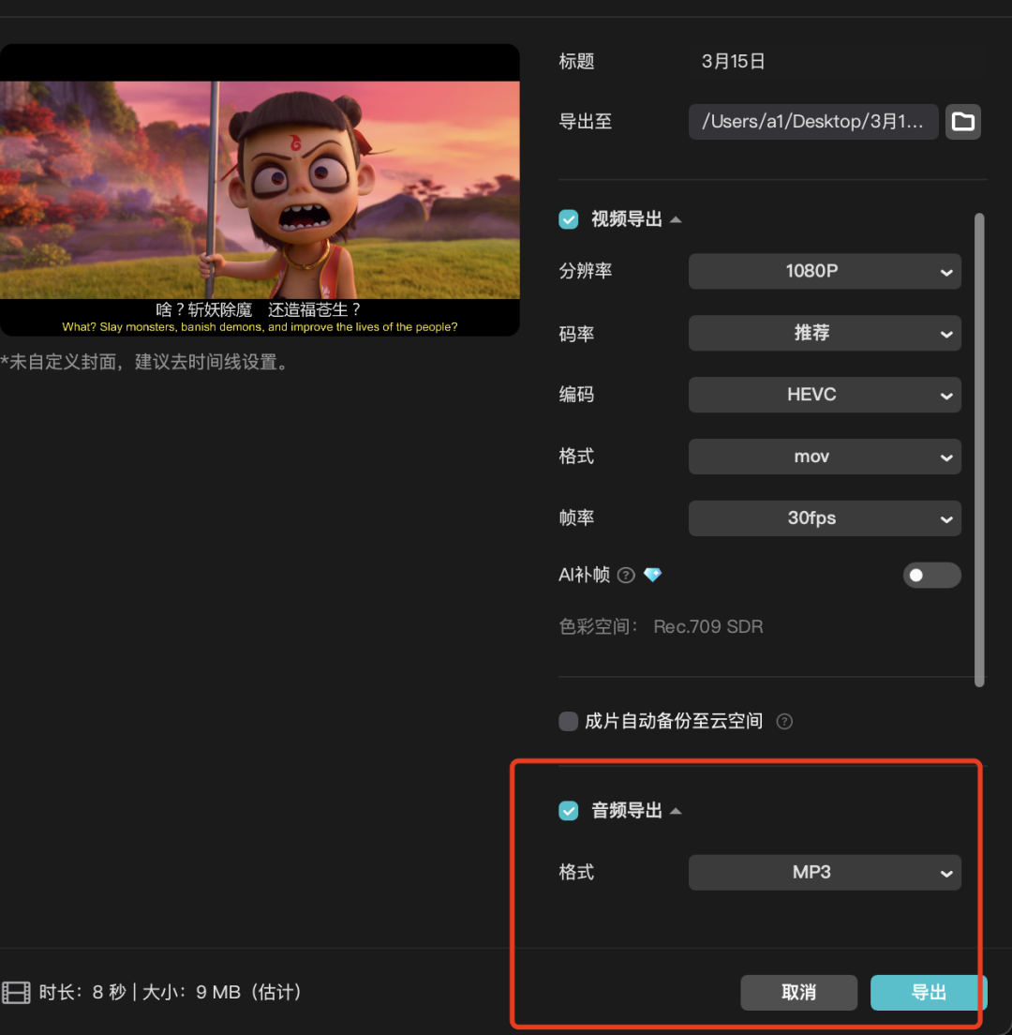The image size is (1012, 1035).
Task: Click the VIP diamond icon beside AI补帧
Action: [x=652, y=575]
